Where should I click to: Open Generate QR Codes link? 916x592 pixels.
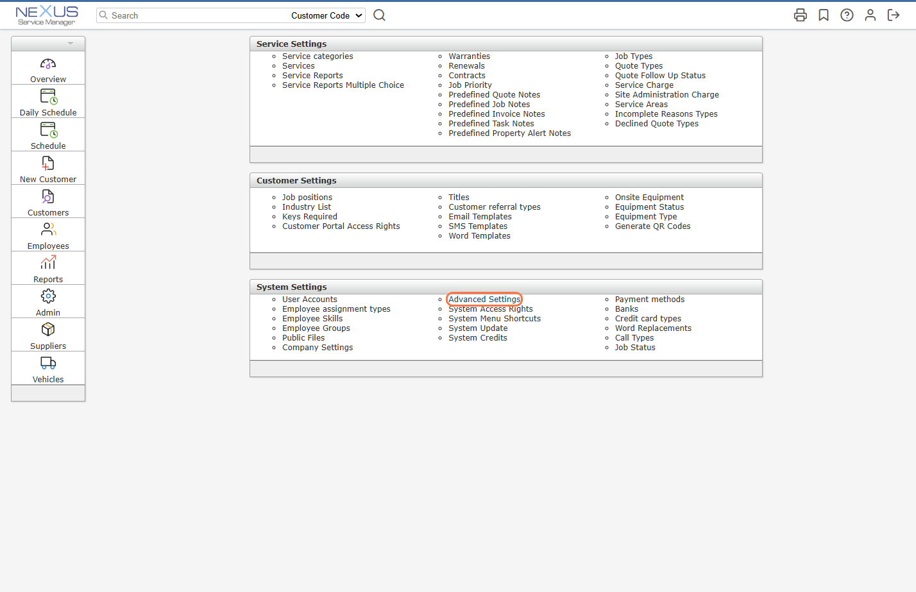(653, 226)
